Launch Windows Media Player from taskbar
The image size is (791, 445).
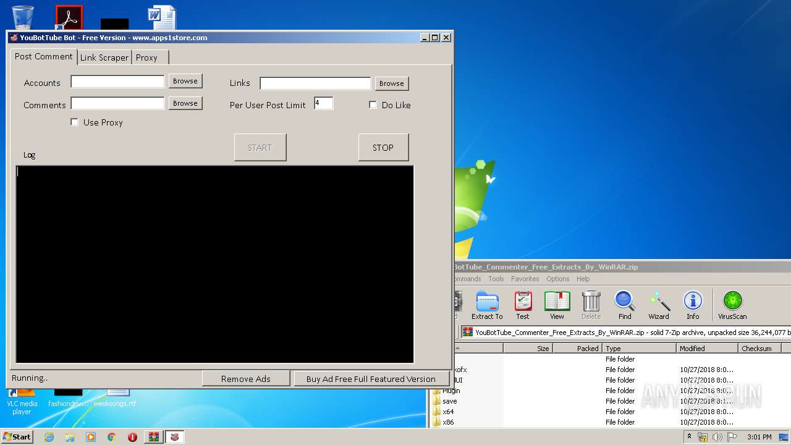91,437
